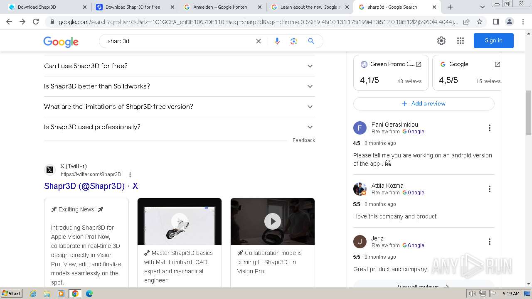This screenshot has height=299, width=532.
Task: Open options for Attila Kozma's review
Action: pos(490,189)
